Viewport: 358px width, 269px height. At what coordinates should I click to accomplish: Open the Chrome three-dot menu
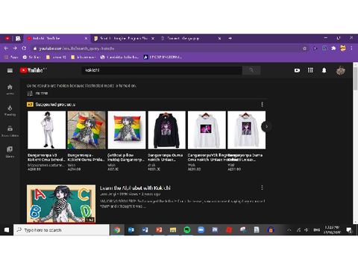[351, 49]
